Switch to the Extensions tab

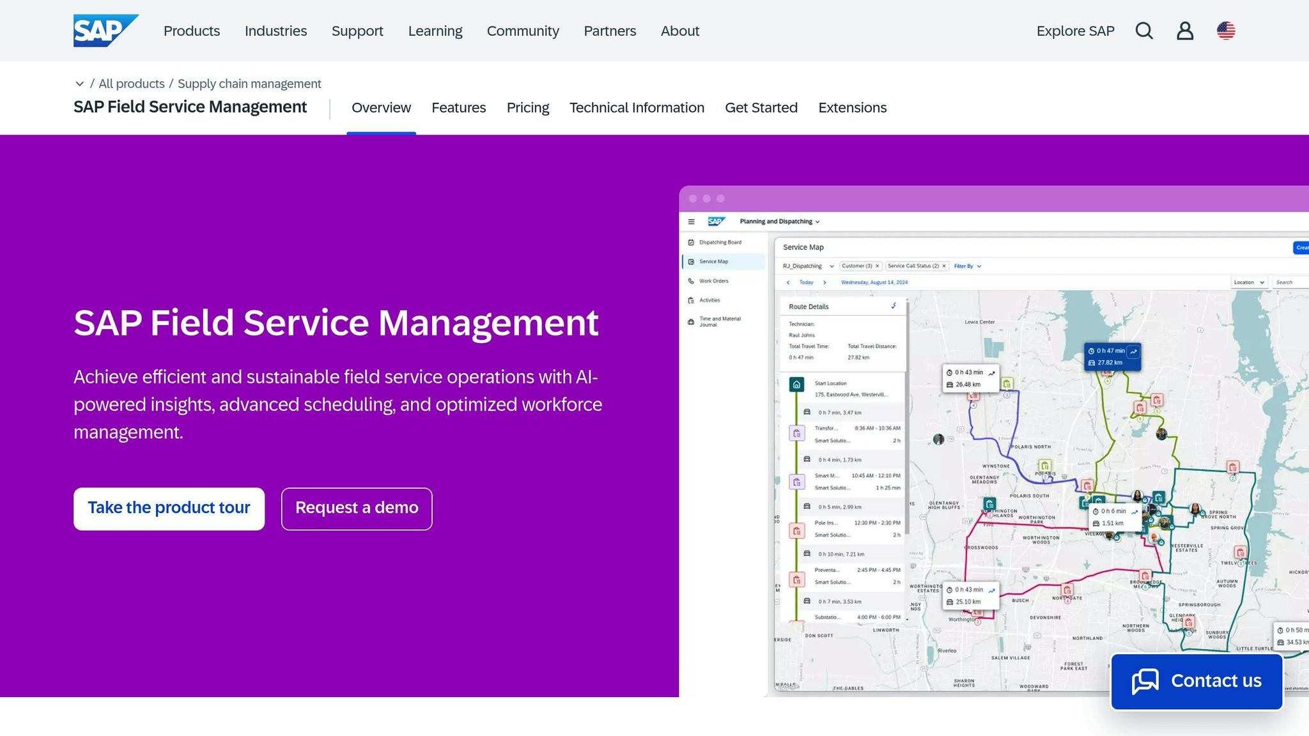coord(853,107)
